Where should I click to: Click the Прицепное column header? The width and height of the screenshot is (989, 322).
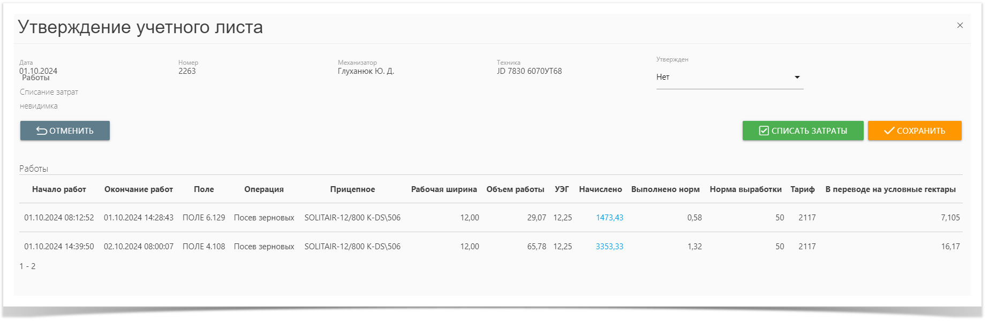point(352,189)
